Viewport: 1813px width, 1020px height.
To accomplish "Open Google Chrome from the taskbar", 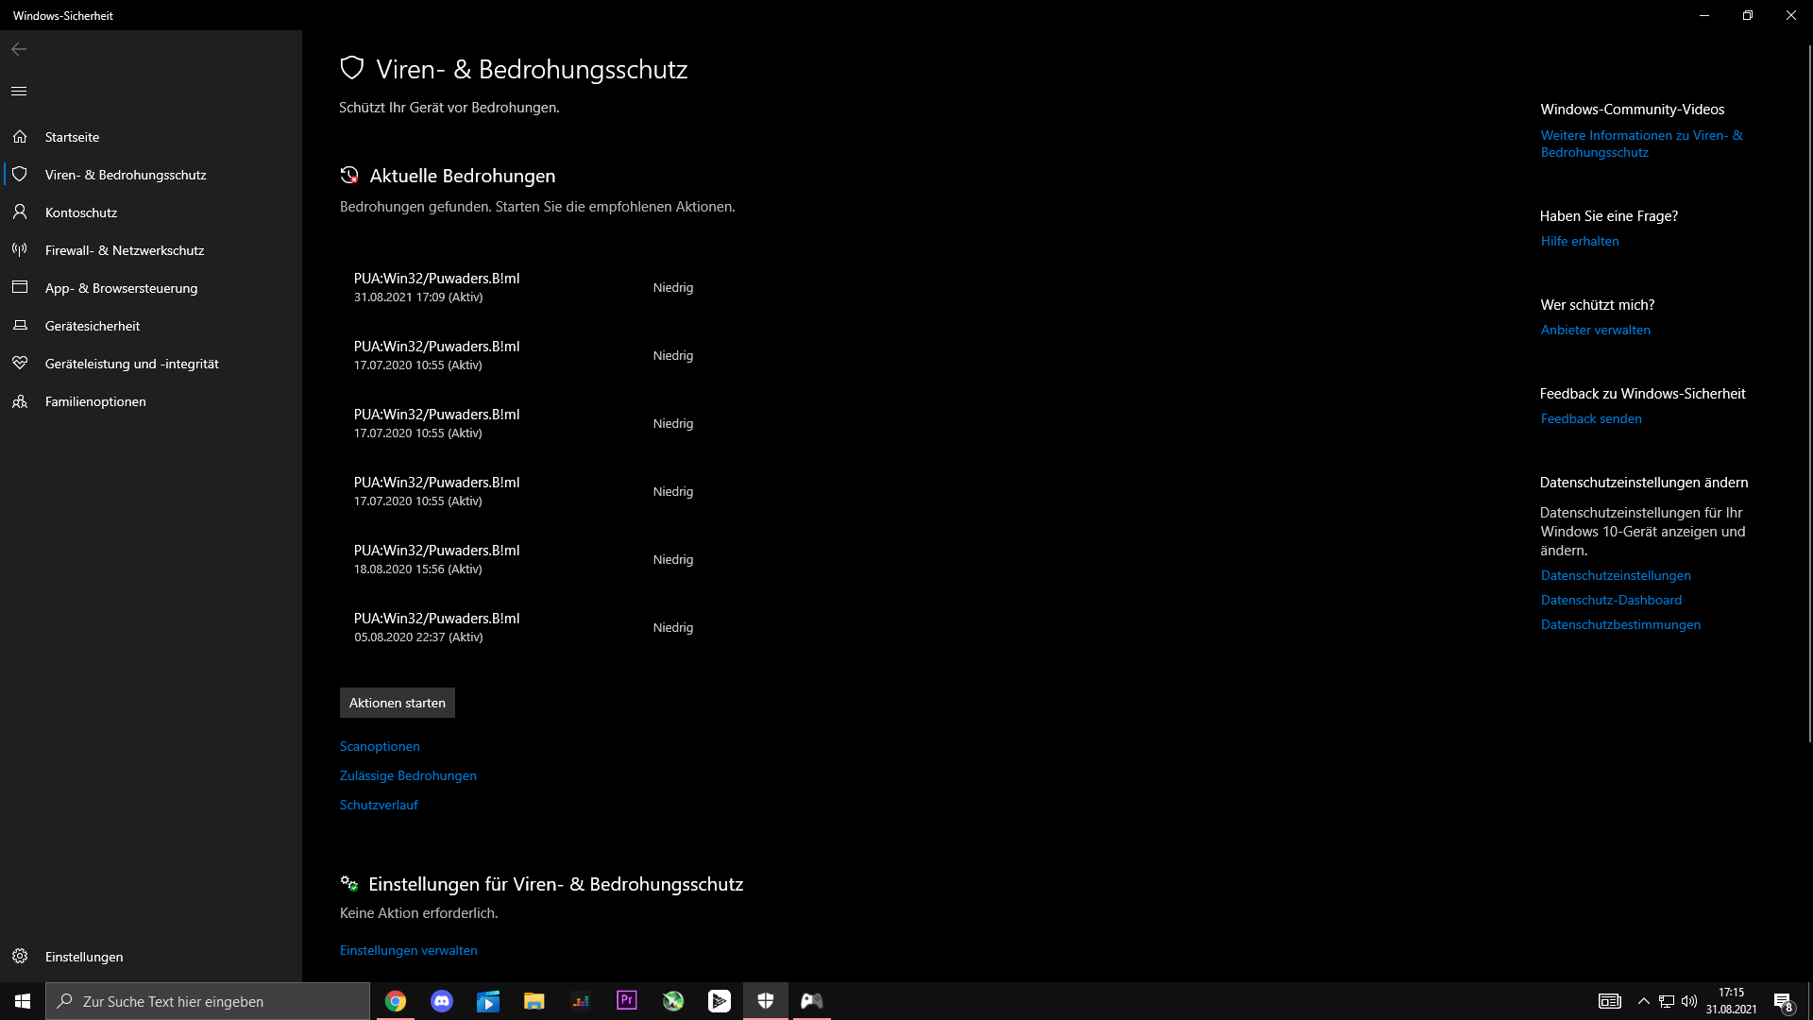I will tap(396, 1001).
